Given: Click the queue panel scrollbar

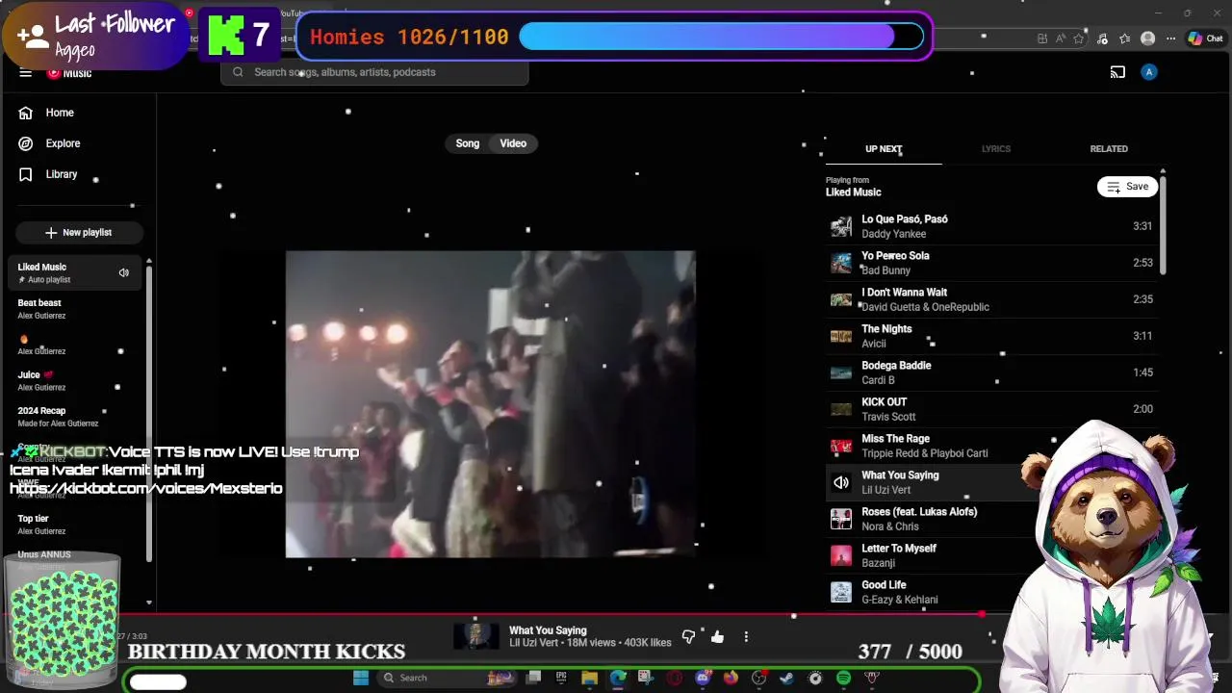Looking at the screenshot, I should 1163,223.
